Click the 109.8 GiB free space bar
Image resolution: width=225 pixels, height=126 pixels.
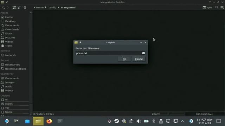(x=205, y=114)
